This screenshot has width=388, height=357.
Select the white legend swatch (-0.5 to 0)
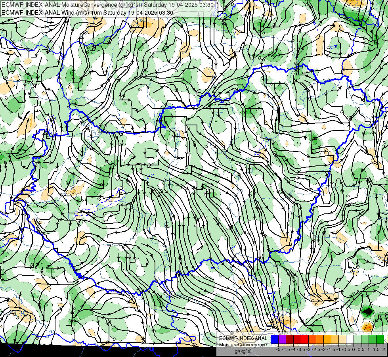(350, 339)
